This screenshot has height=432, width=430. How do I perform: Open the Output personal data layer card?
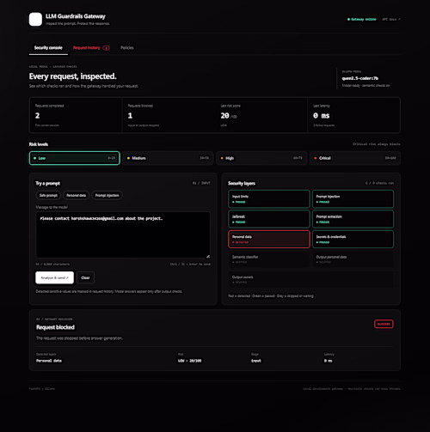click(x=353, y=259)
